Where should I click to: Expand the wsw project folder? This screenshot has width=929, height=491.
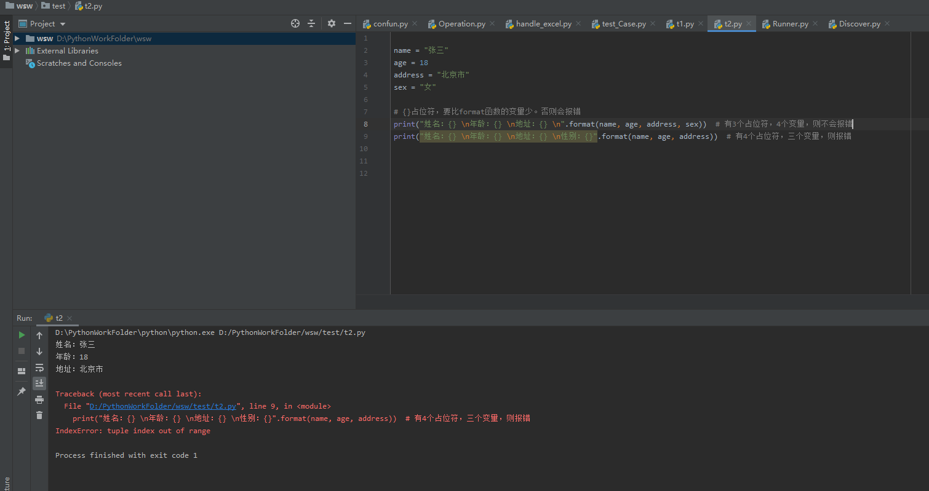17,38
